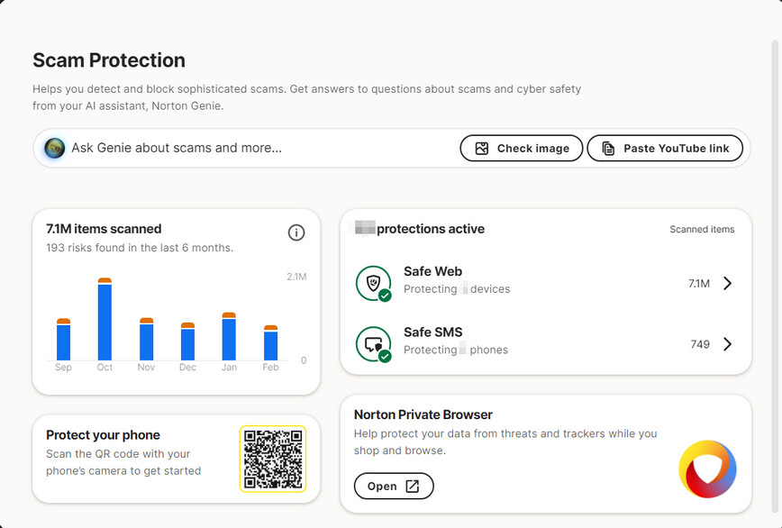Click the Safe Web row title
The image size is (782, 528).
432,271
